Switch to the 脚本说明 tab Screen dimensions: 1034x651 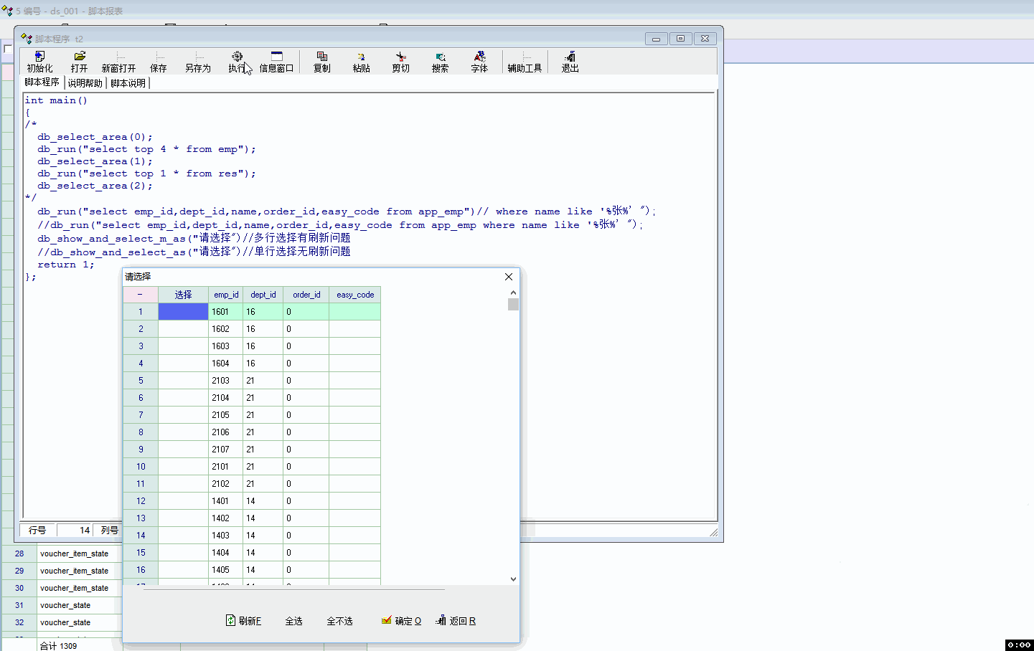(128, 83)
